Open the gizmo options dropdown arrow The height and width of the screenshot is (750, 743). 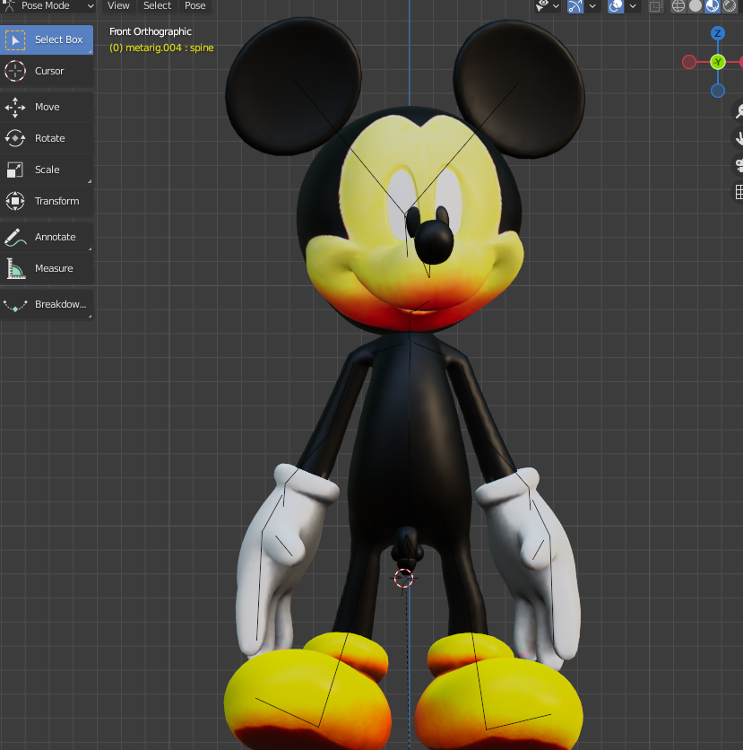coord(593,6)
